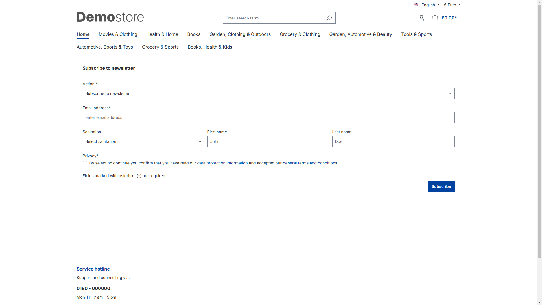
Task: Click 'Support and counselling via:' text
Action: pyautogui.click(x=103, y=278)
